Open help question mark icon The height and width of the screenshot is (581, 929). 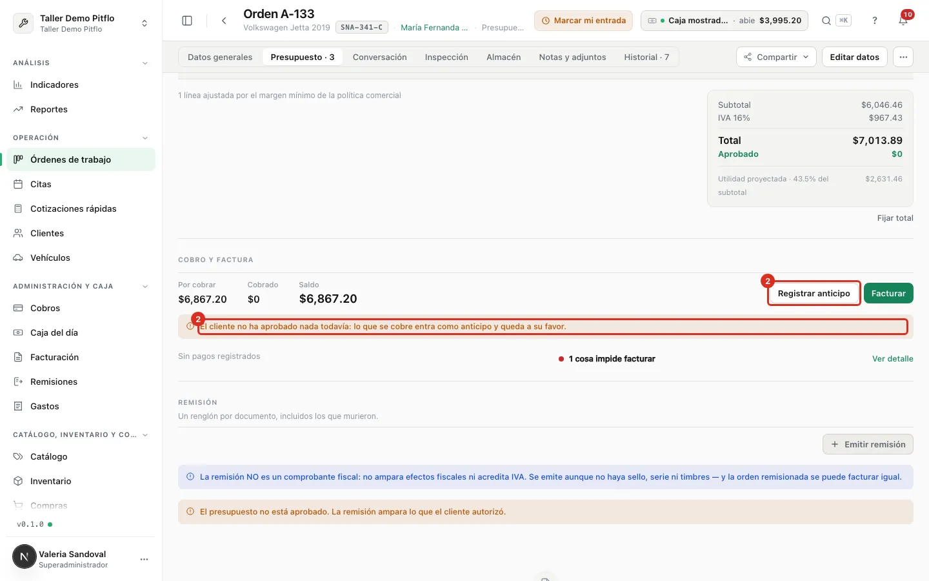click(x=875, y=21)
